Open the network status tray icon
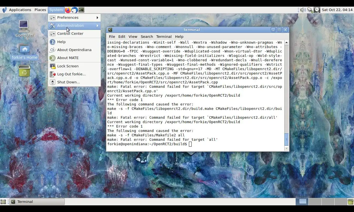 click(x=310, y=10)
